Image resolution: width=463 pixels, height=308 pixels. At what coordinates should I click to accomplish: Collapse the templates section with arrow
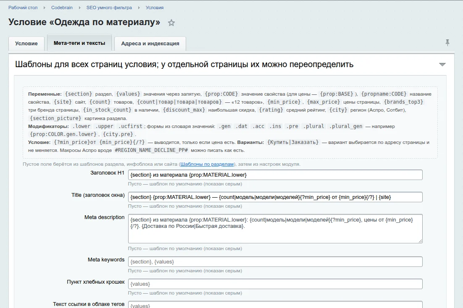tap(442, 65)
